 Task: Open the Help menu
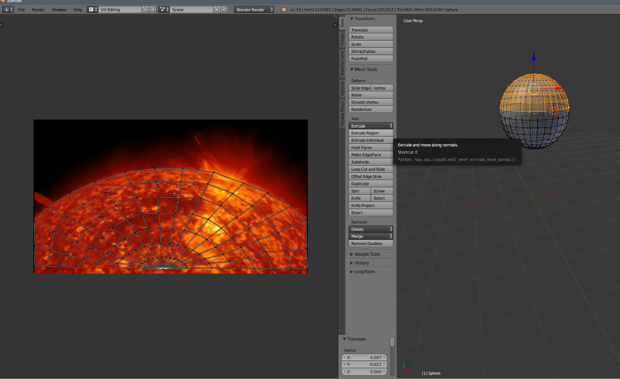click(x=78, y=10)
